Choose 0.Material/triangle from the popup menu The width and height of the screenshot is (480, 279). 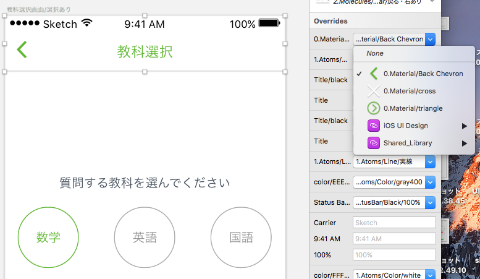coord(413,108)
